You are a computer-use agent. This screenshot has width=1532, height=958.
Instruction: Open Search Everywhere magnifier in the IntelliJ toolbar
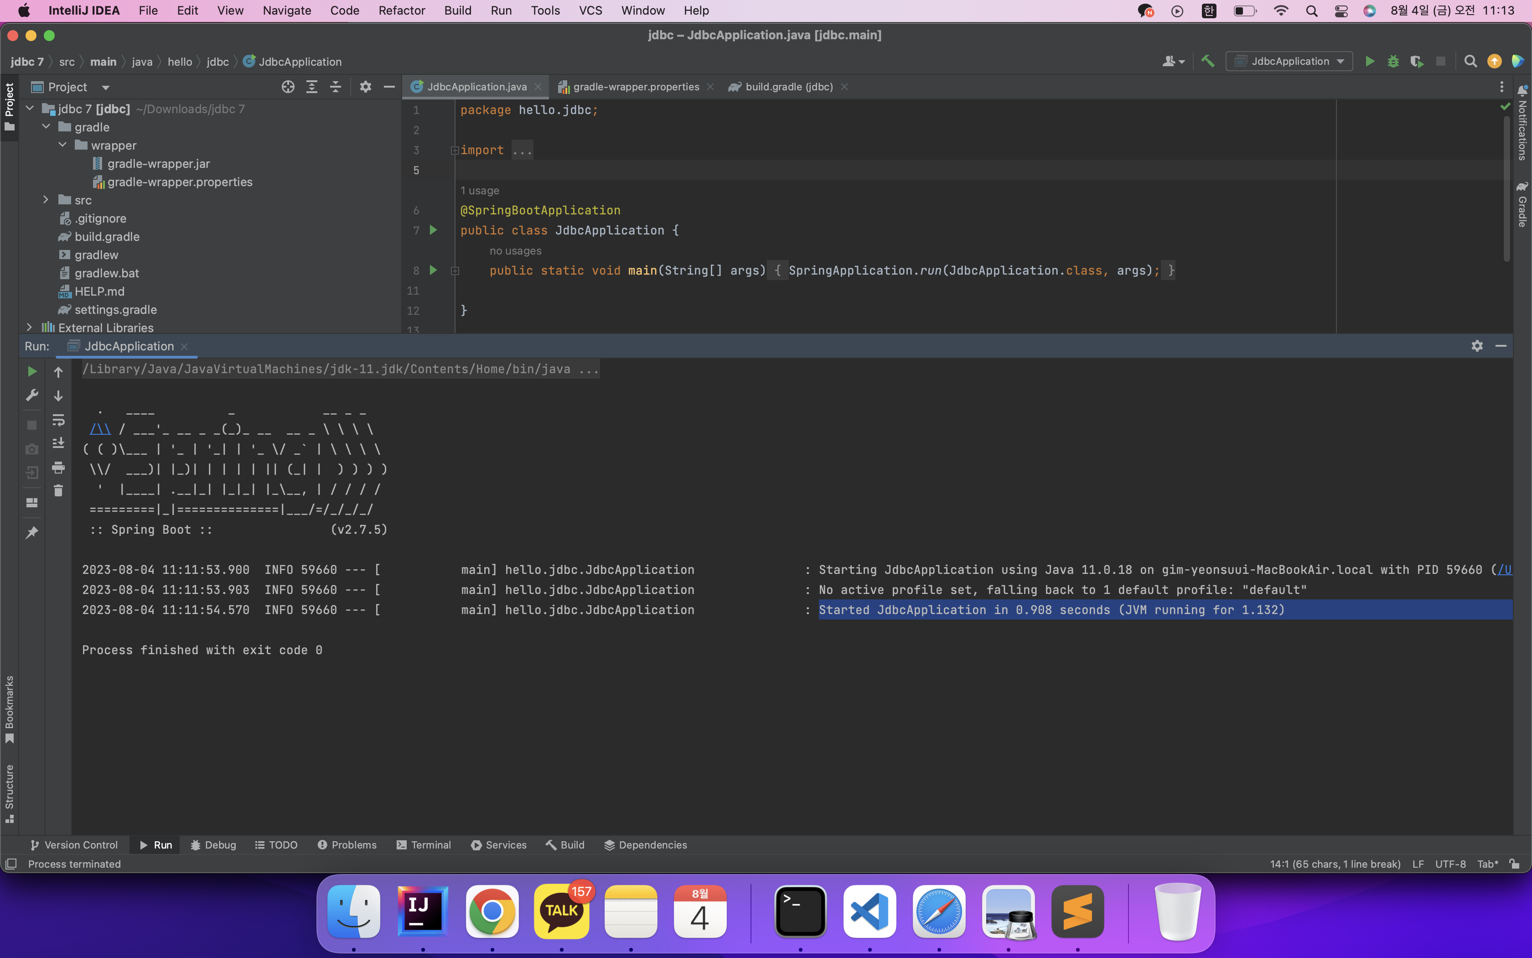[x=1470, y=62]
